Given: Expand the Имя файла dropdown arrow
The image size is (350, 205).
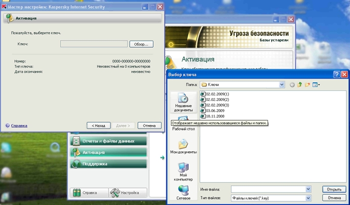Looking at the screenshot, I should tap(308, 189).
